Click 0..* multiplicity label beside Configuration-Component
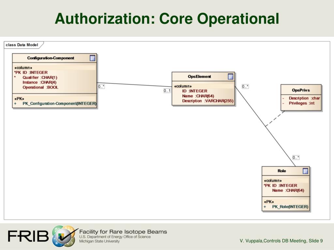Viewport: 334px width, 250px height. pos(101,87)
